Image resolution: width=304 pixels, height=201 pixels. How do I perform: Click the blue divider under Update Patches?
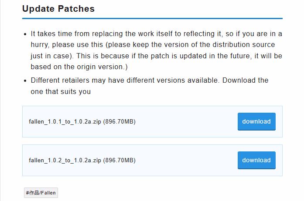[x=152, y=18]
